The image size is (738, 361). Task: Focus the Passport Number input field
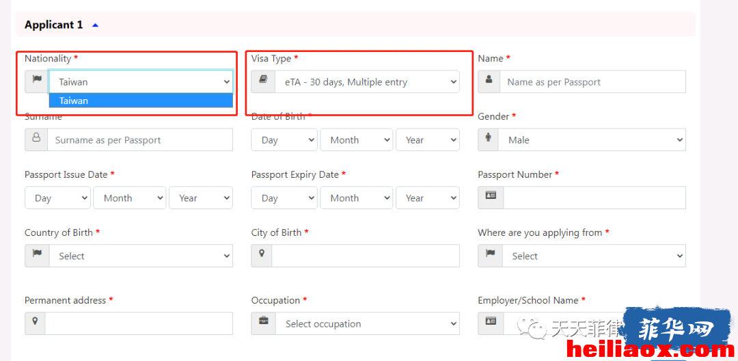pyautogui.click(x=594, y=198)
